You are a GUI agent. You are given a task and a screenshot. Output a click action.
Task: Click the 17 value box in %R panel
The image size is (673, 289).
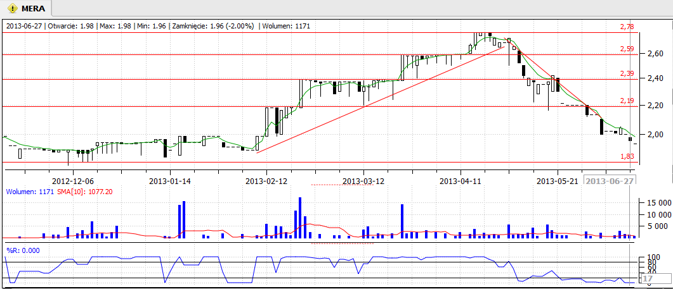[x=648, y=278]
